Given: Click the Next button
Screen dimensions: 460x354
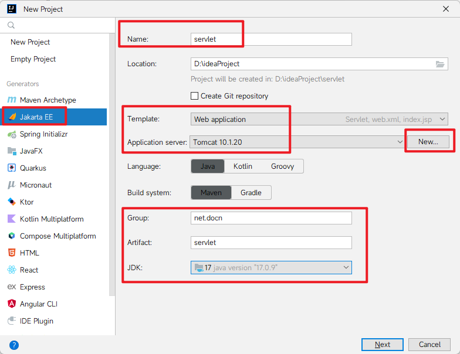Looking at the screenshot, I should [x=382, y=345].
